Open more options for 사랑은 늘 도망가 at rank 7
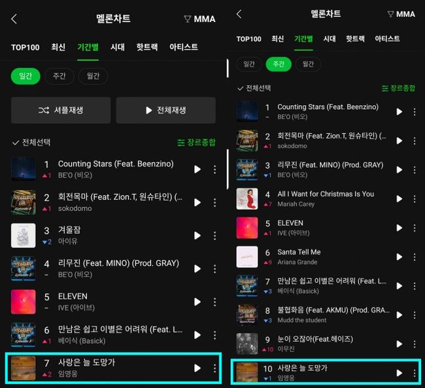 point(214,368)
